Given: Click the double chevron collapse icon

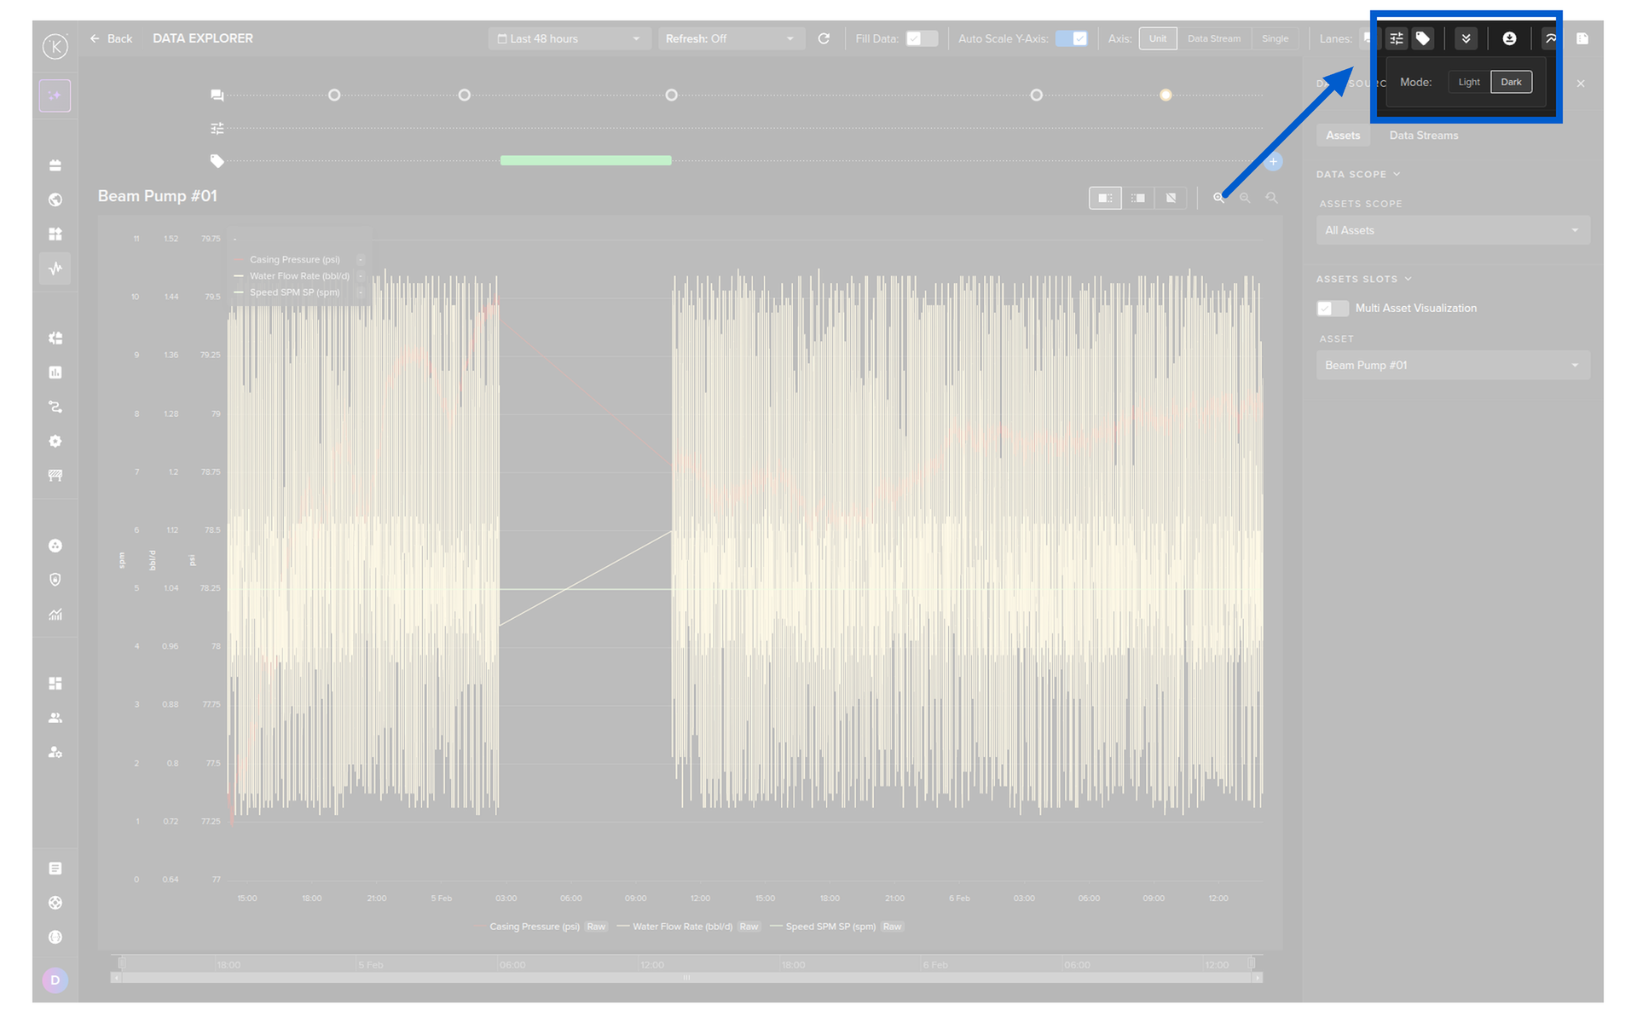Looking at the screenshot, I should (1466, 38).
